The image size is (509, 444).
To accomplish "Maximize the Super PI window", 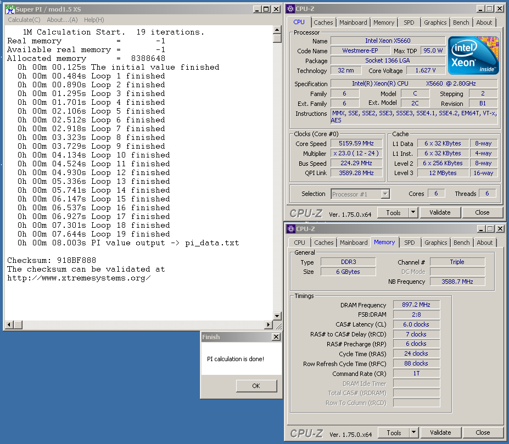I will 266,9.
